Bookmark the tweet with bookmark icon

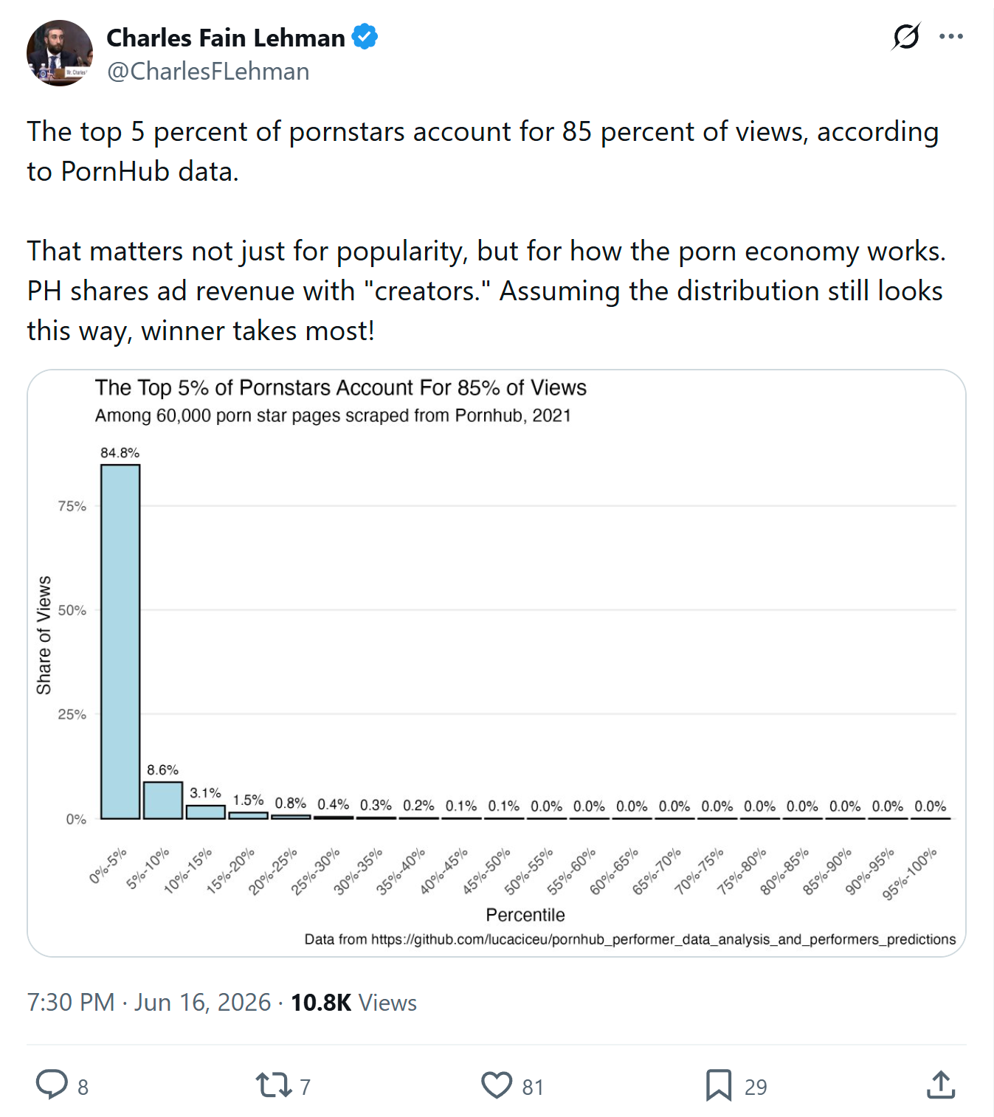[719, 1085]
